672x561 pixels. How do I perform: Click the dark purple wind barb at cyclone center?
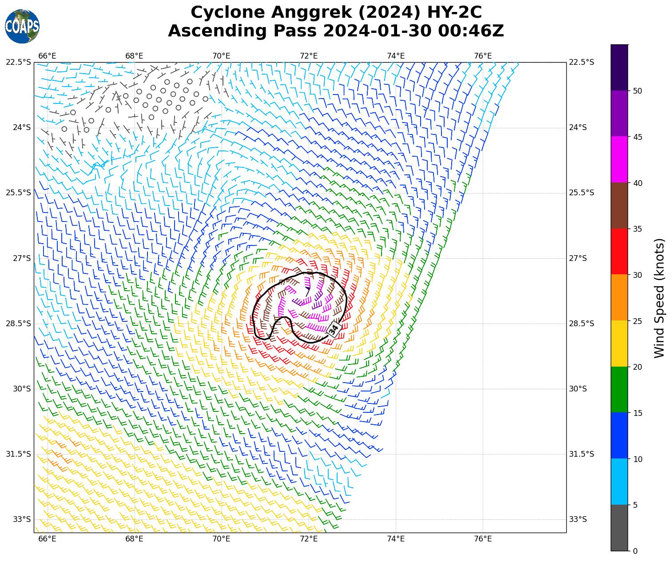click(307, 290)
